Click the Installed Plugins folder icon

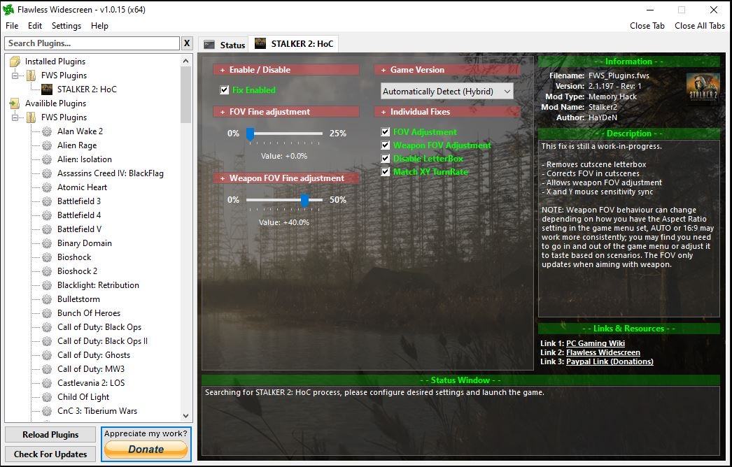15,61
